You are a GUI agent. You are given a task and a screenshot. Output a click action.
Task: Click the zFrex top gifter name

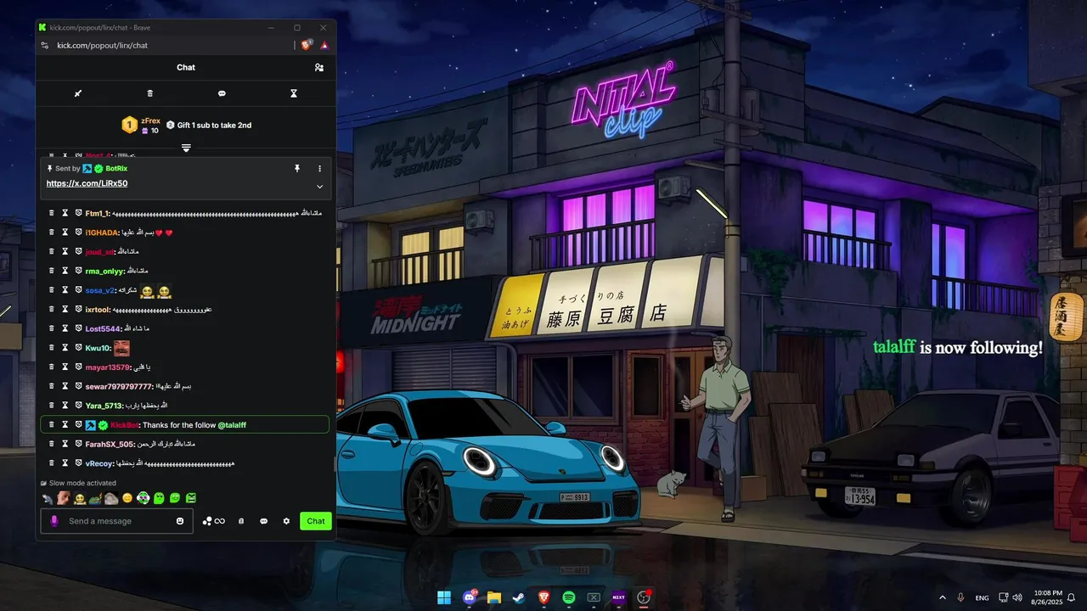(151, 121)
